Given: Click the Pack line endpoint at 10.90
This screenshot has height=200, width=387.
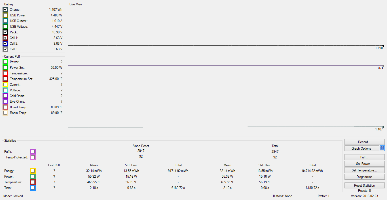Looking at the screenshot, I should coord(383,46).
